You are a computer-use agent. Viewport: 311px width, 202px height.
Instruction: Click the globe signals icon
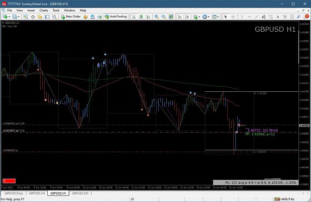click(100, 17)
